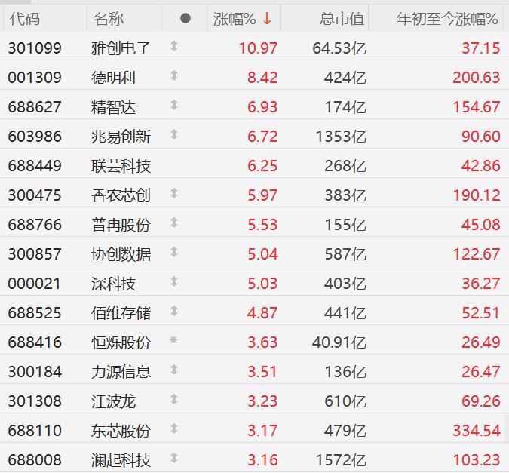Open the 东芯股份 stock name
This screenshot has height=473, width=509.
click(121, 431)
